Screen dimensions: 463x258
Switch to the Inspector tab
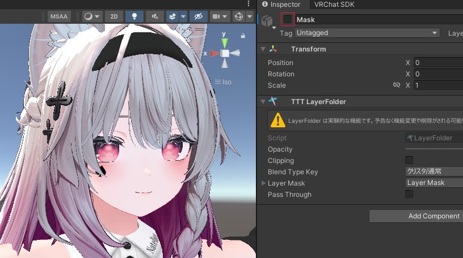tap(281, 5)
